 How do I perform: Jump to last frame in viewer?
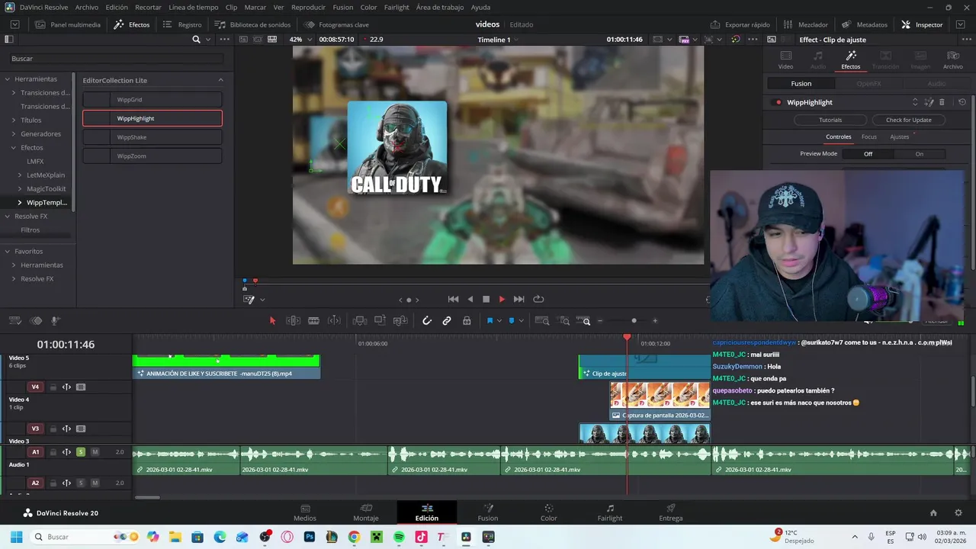pyautogui.click(x=518, y=300)
